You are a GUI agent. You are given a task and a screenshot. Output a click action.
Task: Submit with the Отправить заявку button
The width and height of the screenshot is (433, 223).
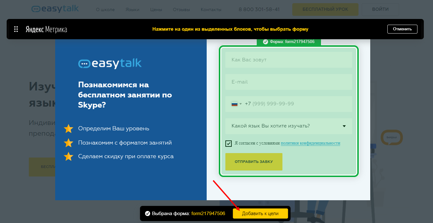click(254, 162)
